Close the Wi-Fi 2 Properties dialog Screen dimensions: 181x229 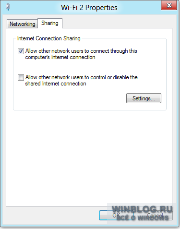pyautogui.click(x=169, y=5)
